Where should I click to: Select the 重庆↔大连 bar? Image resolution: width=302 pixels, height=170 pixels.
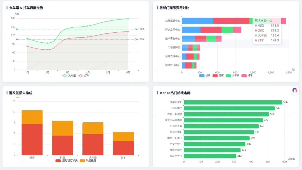coord(210,156)
